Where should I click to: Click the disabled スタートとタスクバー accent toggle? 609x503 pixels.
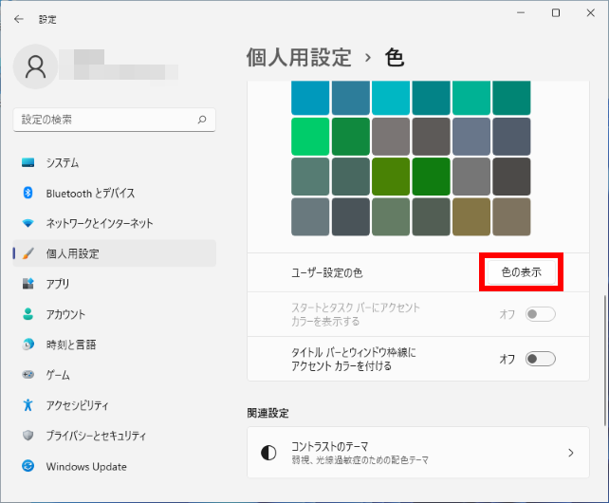pos(541,314)
